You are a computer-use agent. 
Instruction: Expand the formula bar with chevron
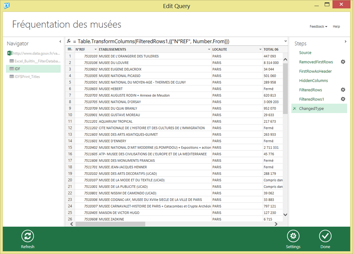point(285,41)
